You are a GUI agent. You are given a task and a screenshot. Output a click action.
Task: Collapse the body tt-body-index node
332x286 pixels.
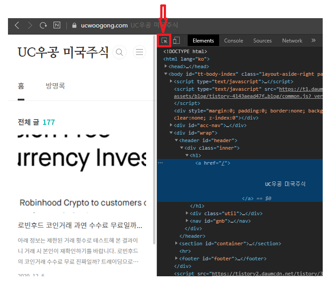coord(166,74)
